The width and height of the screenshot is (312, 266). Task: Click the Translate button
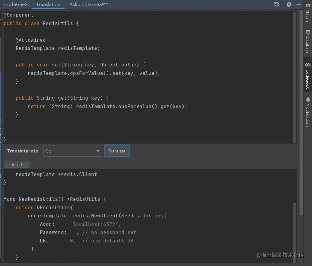coord(117,151)
